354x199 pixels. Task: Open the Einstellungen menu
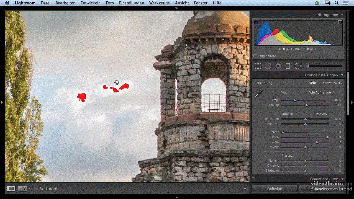(x=132, y=3)
